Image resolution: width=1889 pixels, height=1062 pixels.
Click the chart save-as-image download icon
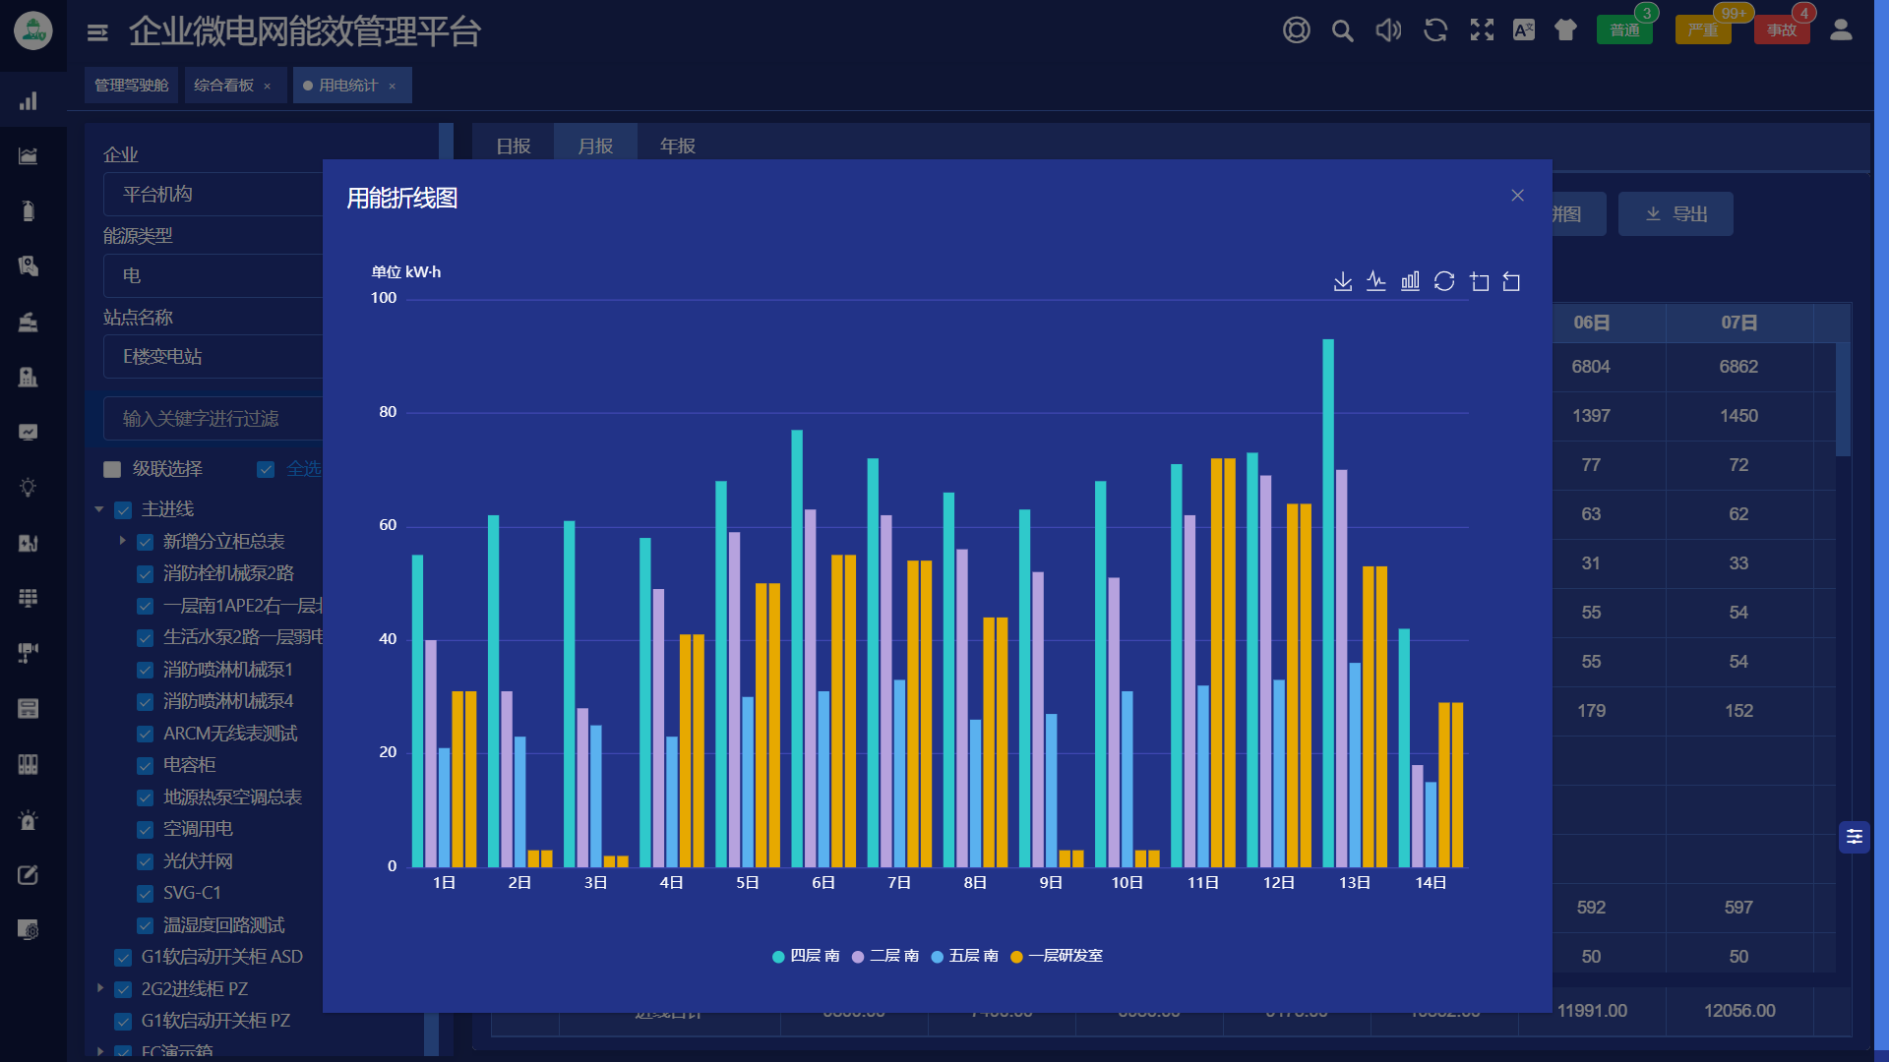pyautogui.click(x=1342, y=282)
